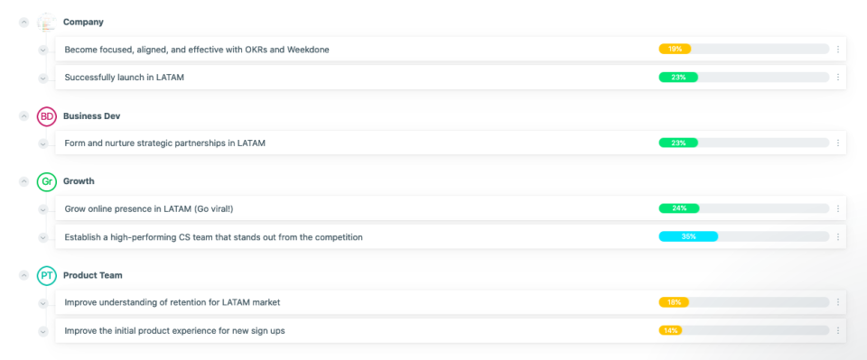Collapse the Product Team section
Viewport: 867px width, 360px height.
coord(23,275)
